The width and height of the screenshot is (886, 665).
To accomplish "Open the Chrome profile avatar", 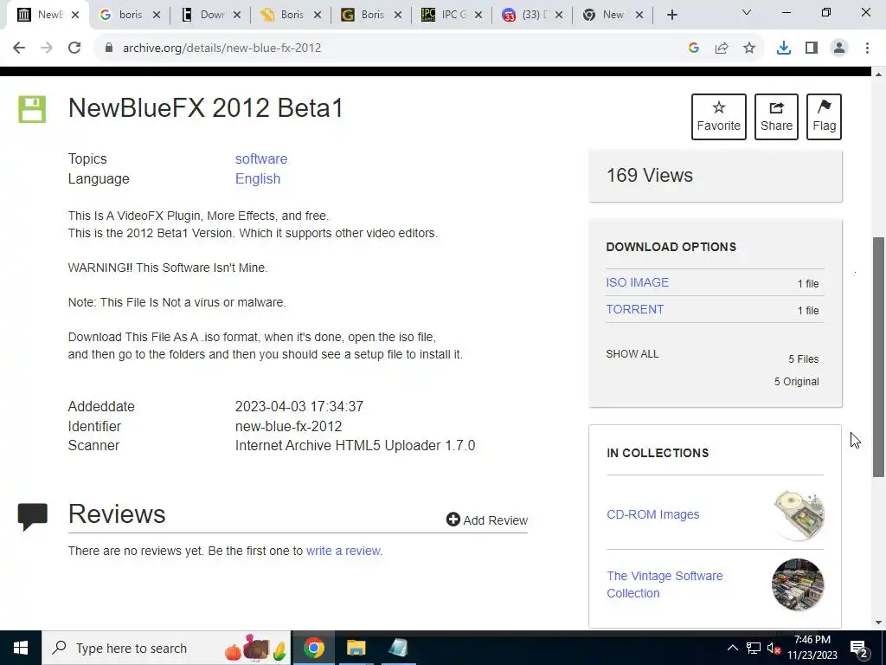I will click(x=839, y=48).
